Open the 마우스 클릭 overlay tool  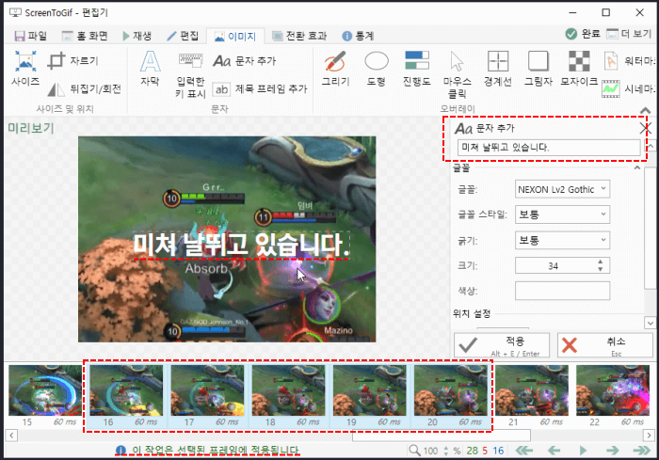(457, 74)
